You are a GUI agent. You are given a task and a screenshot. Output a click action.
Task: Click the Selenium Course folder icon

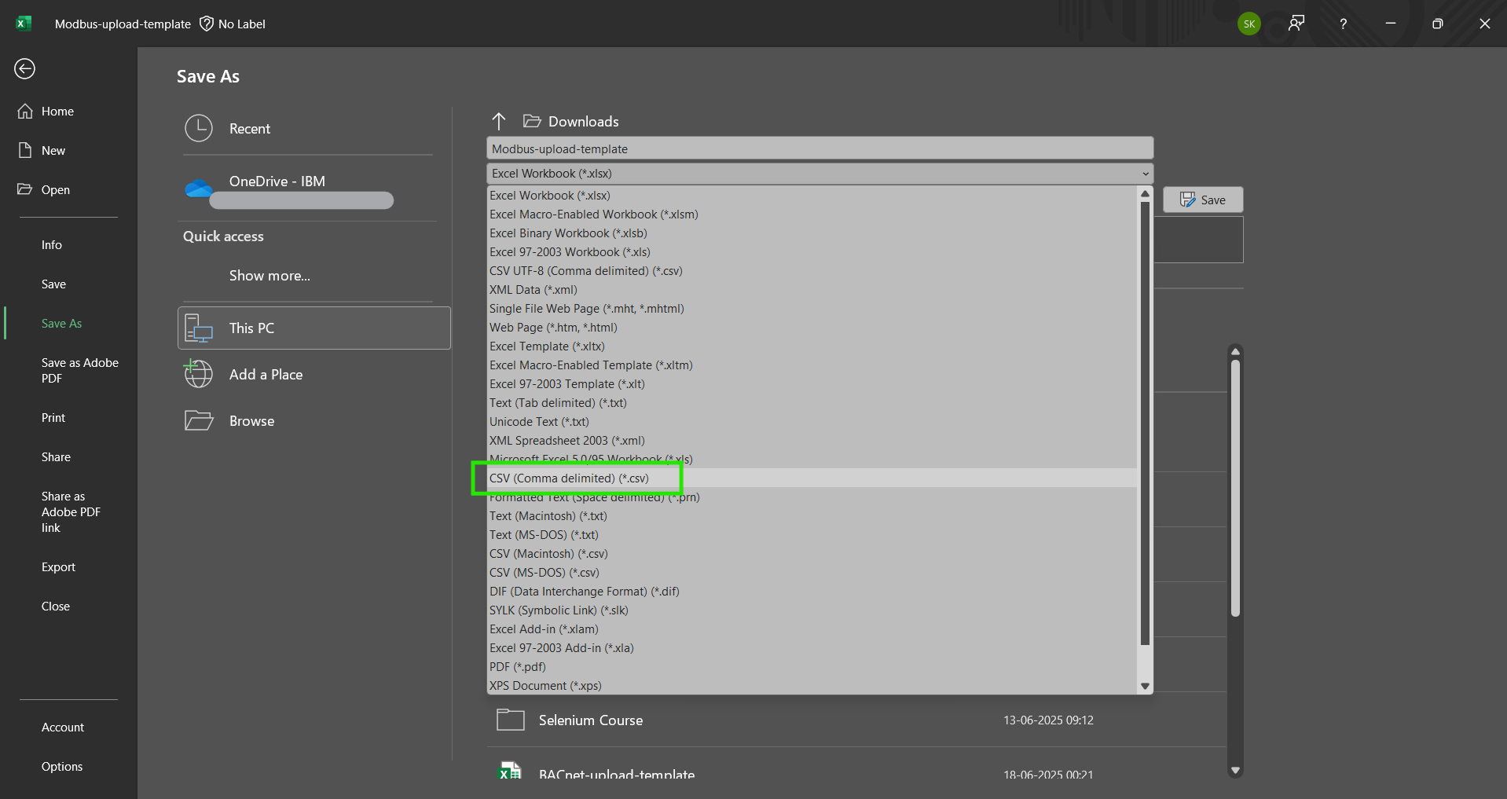point(511,720)
